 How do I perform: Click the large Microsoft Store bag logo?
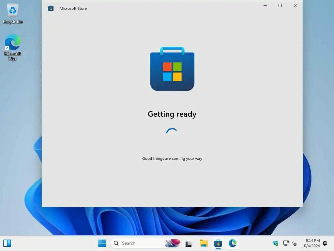click(172, 69)
